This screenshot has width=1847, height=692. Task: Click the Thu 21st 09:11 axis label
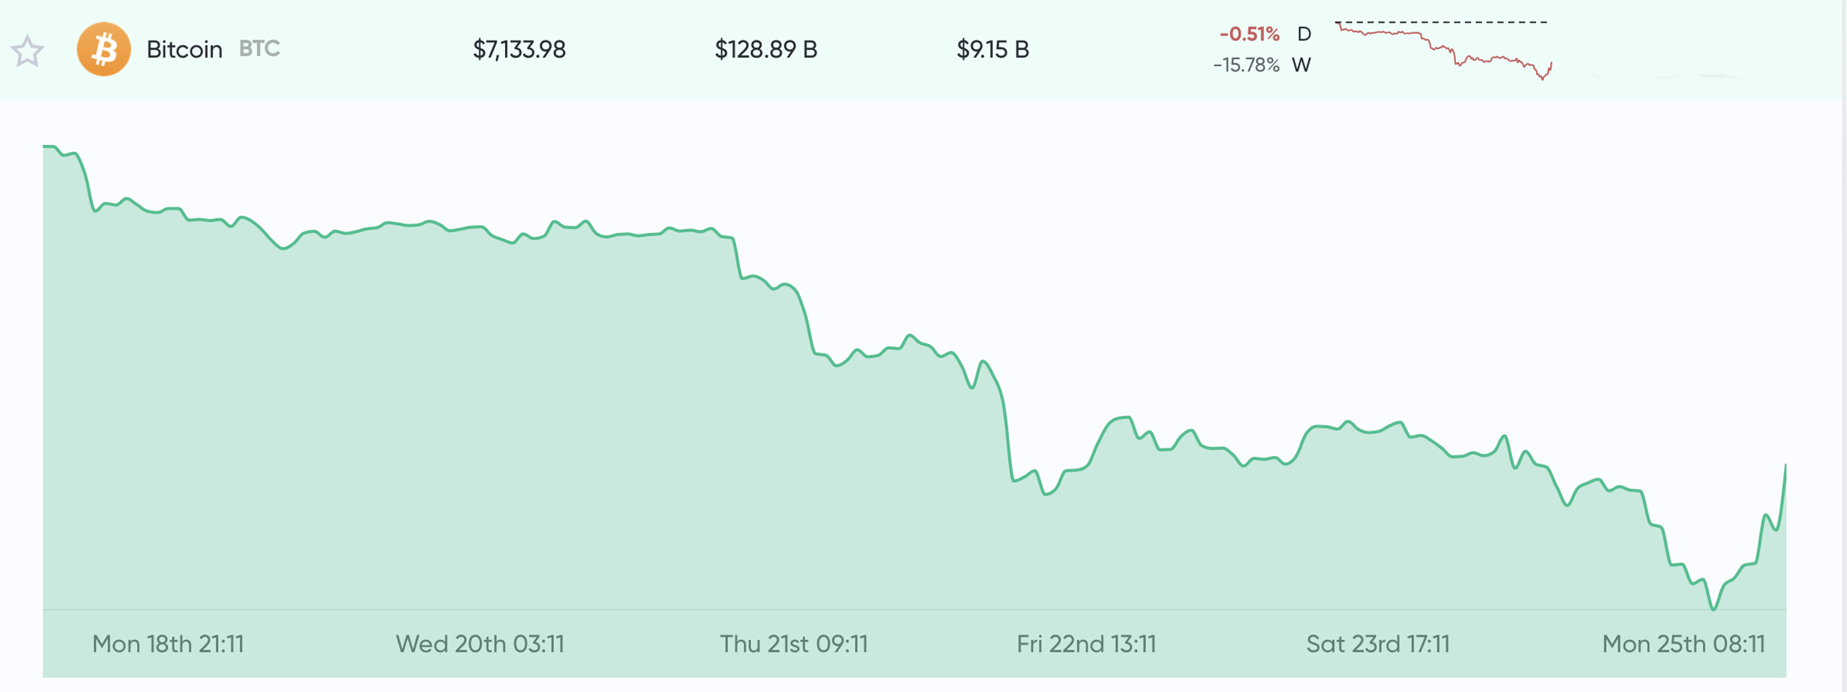(794, 644)
